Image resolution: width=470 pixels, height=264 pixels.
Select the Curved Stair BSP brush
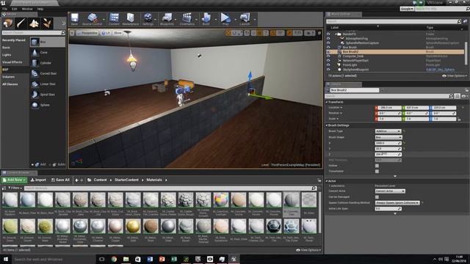[x=48, y=73]
